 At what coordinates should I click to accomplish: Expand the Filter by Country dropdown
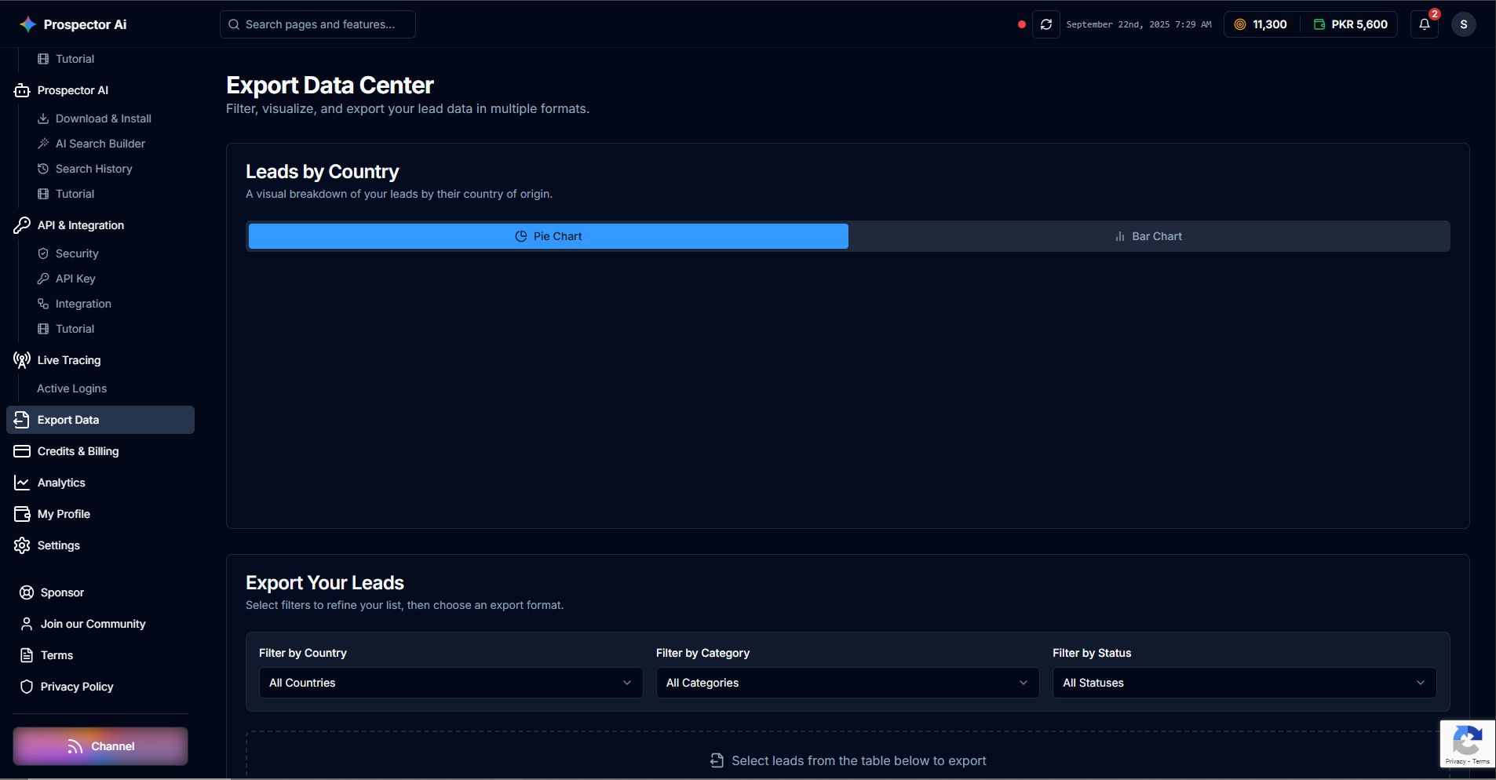pyautogui.click(x=451, y=683)
